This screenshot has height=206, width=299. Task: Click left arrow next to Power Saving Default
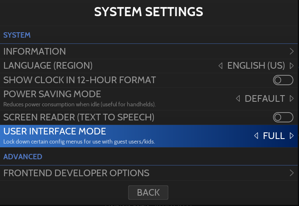click(x=238, y=98)
